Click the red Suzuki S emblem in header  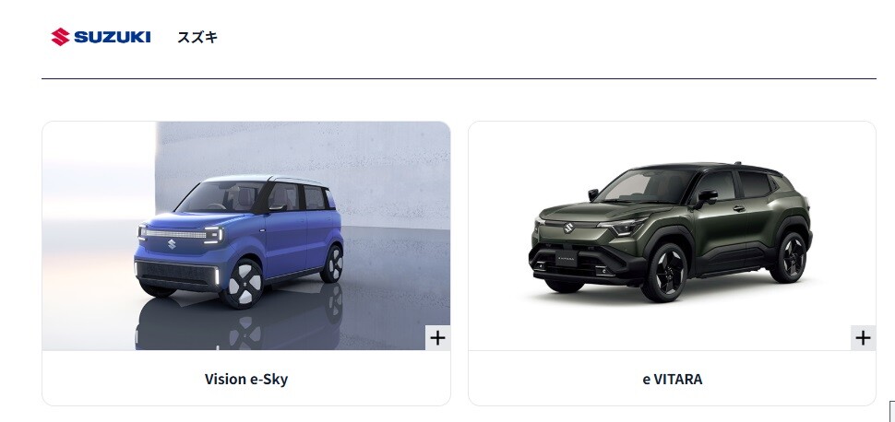tap(60, 37)
